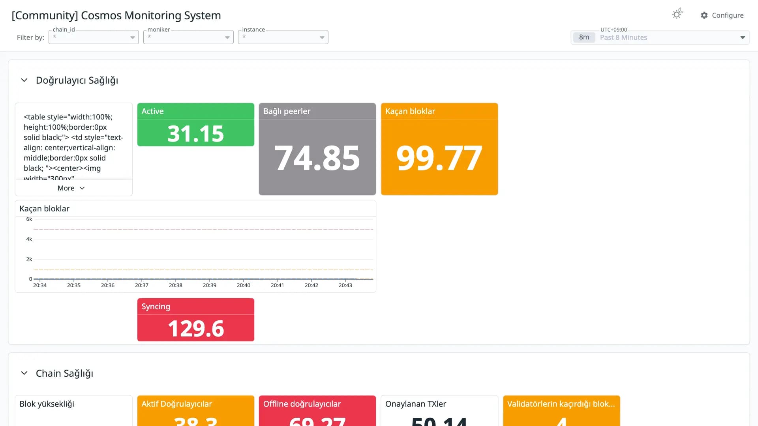Viewport: 758px width, 426px height.
Task: Click the dashboard title Cosmos Monitoring System
Action: point(116,15)
